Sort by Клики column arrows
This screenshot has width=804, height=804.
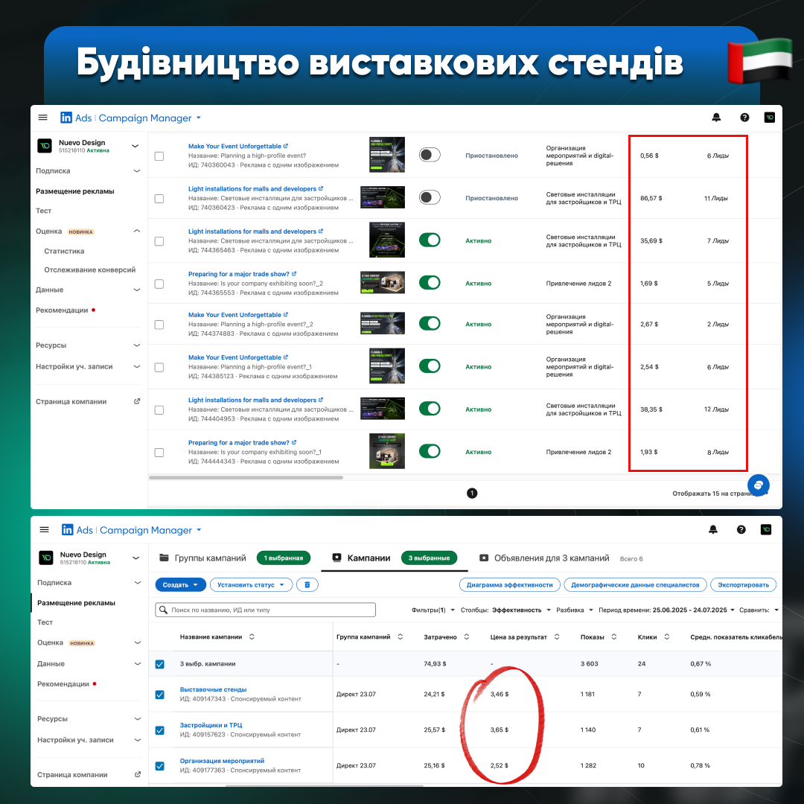666,636
